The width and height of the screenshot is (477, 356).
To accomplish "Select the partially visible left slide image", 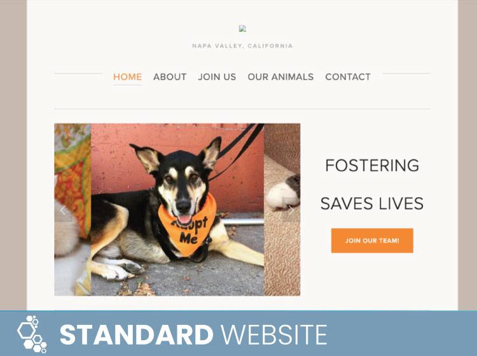I will click(73, 209).
